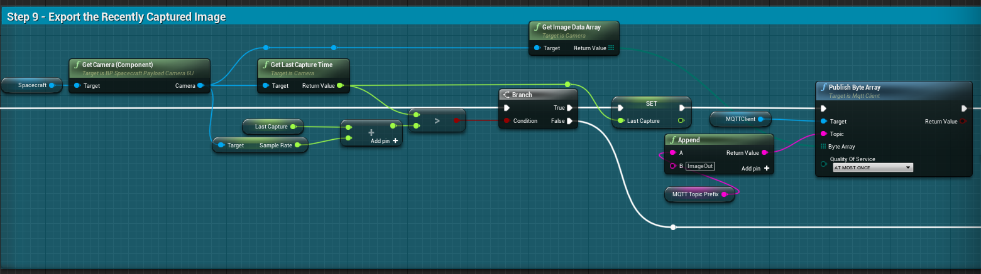Click the greater-than comparison node
The height and width of the screenshot is (274, 981).
[x=437, y=120]
